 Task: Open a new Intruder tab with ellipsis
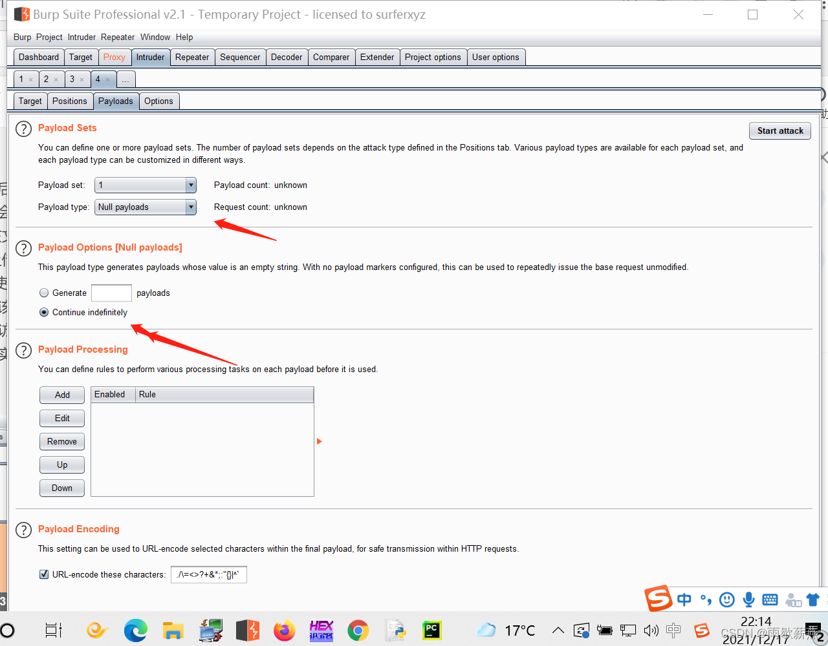pos(125,79)
